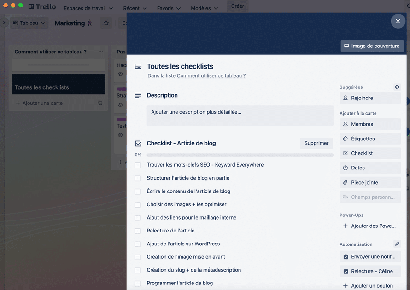The image size is (410, 290).
Task: Check Trouver les mots-clefs SEO item
Action: click(x=137, y=165)
